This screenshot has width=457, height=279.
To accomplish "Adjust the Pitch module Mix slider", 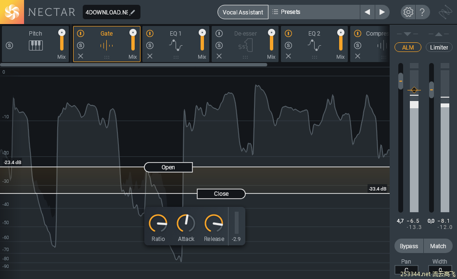I will click(62, 40).
